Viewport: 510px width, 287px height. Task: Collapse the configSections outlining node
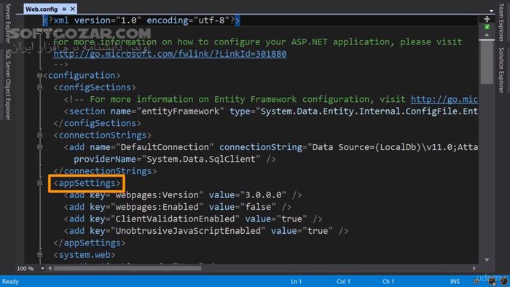[39, 87]
